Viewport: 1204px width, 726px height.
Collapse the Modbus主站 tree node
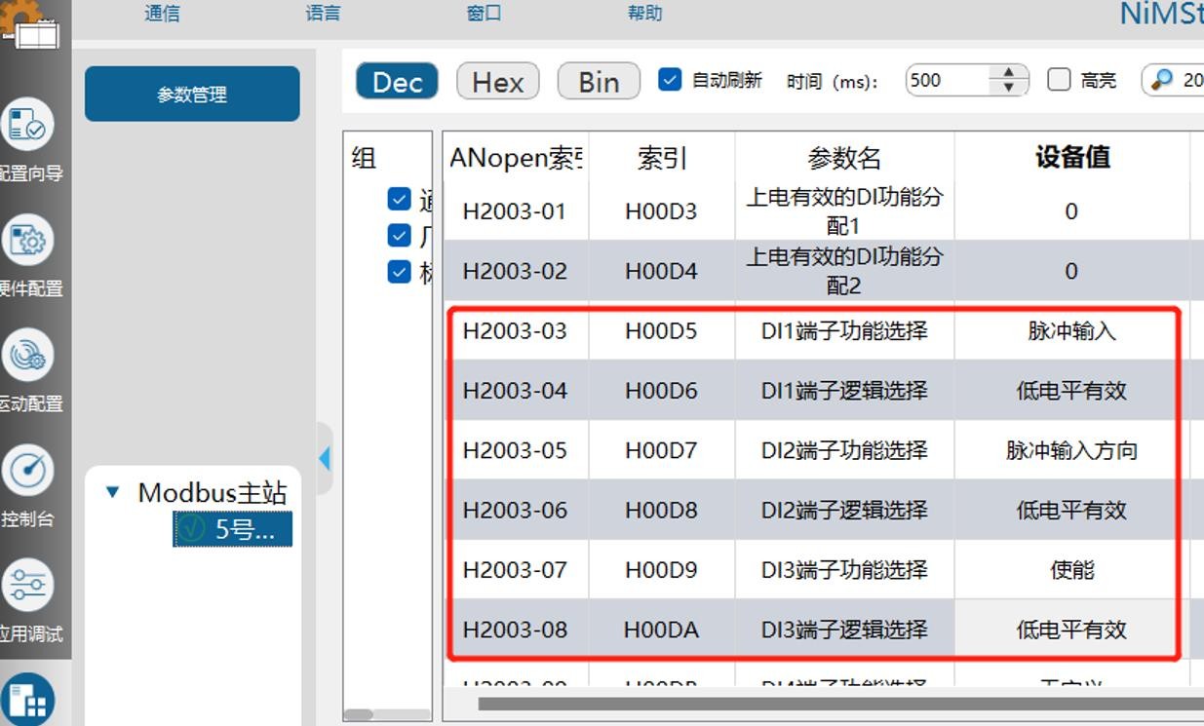tap(113, 492)
